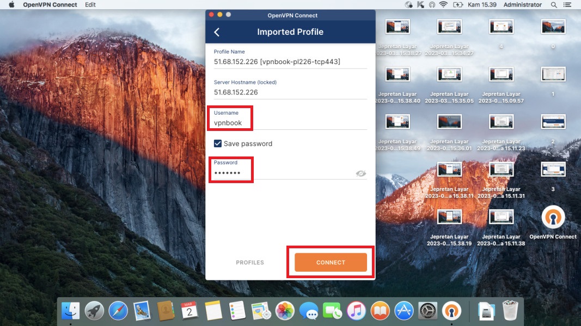Image resolution: width=581 pixels, height=326 pixels.
Task: Go to PROFILES
Action: click(x=249, y=262)
